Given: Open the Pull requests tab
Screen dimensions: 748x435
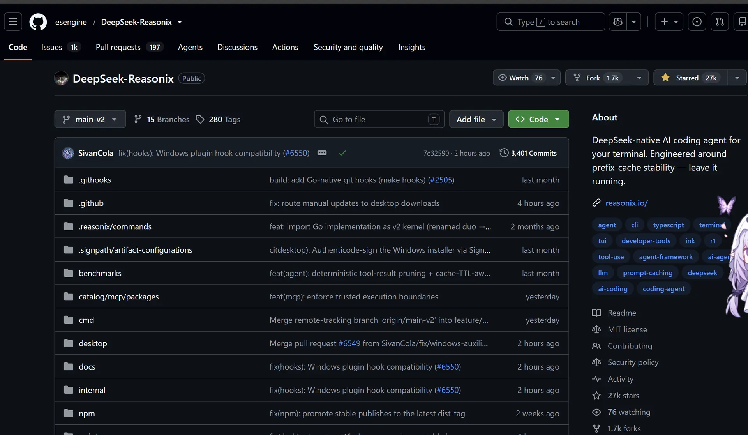Looking at the screenshot, I should point(129,47).
